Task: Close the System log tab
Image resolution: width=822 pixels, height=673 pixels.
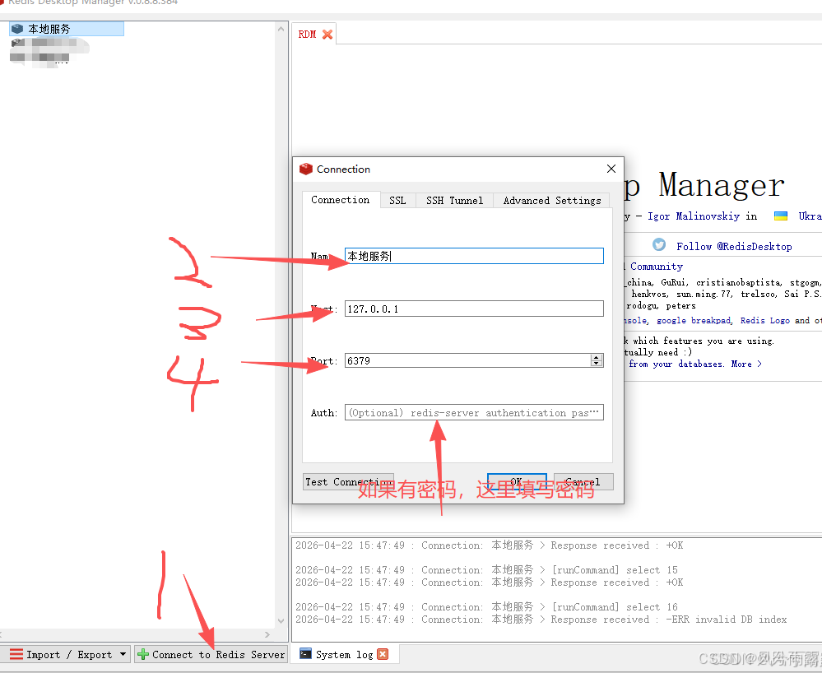Action: click(383, 654)
